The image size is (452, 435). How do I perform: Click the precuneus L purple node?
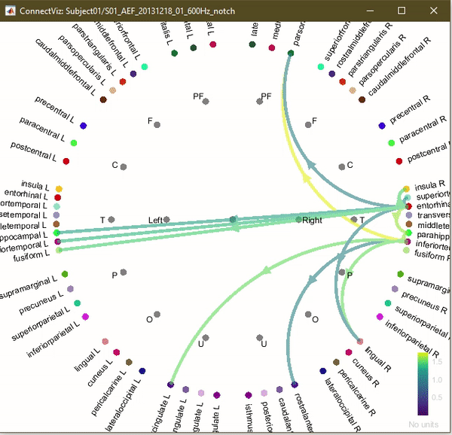70,288
